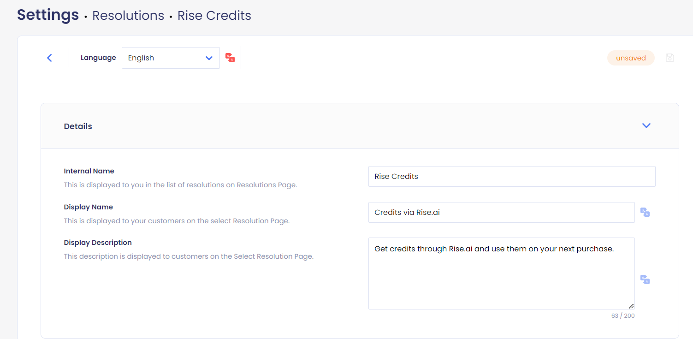Click the red translate icon beside Language
The width and height of the screenshot is (693, 339).
230,58
